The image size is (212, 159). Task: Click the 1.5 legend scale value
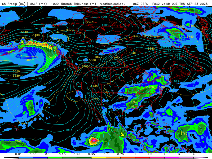tap(150, 154)
